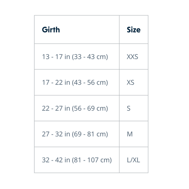
Task: Select the XS size cell
Action: pos(130,83)
